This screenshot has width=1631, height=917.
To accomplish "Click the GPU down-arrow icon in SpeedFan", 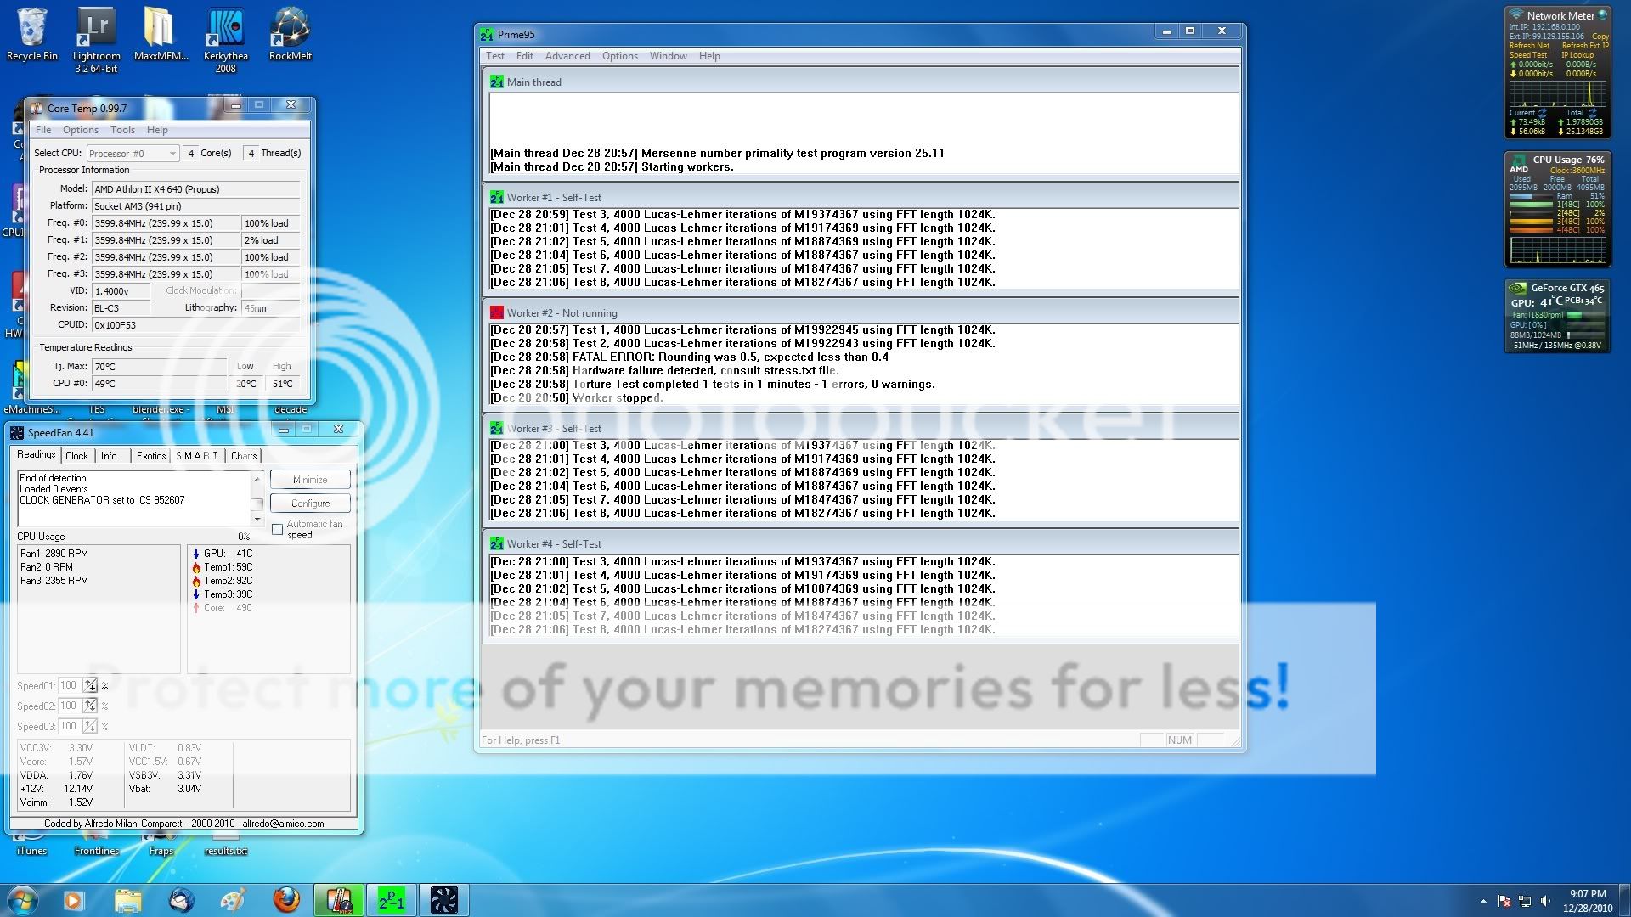I will [196, 554].
